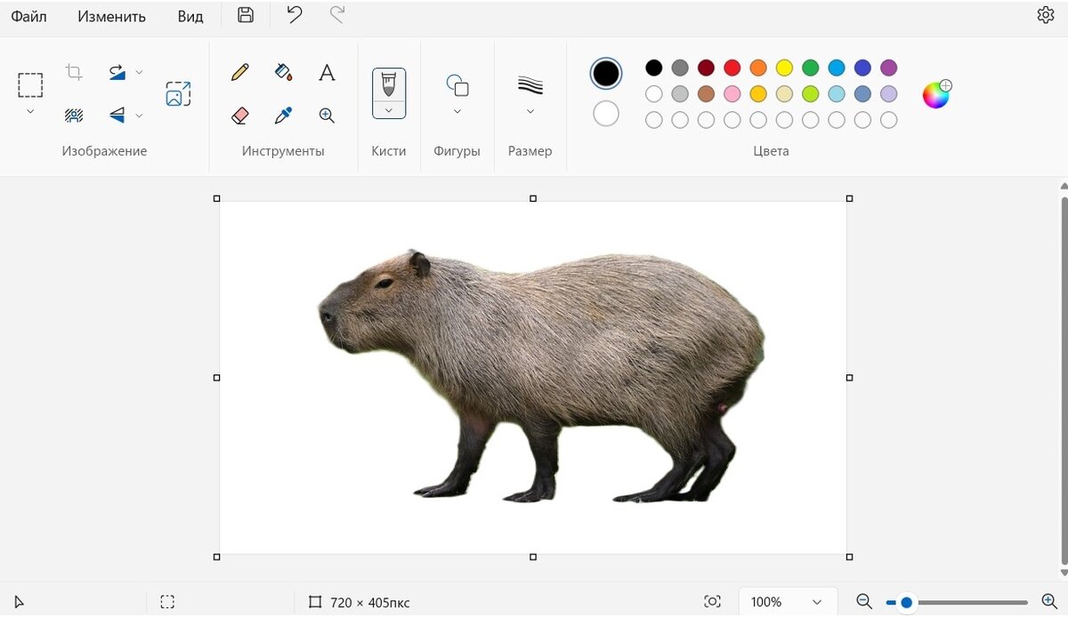Click the capybara image on canvas
Image resolution: width=1068 pixels, height=617 pixels.
[x=541, y=376]
